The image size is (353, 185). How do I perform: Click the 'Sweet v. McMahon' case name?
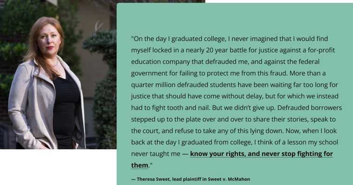229,179
